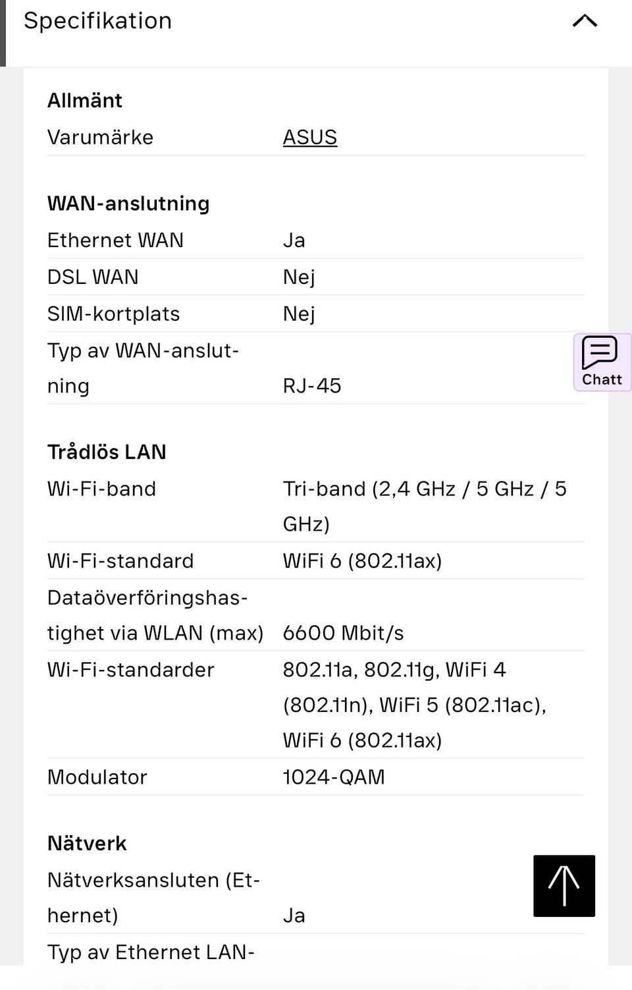The image size is (632, 990).
Task: Click the 6600 Mbit/s speed value
Action: [343, 633]
